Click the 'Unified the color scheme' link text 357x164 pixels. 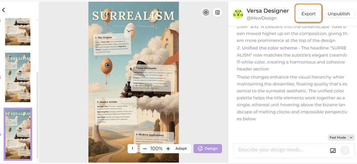[270, 48]
